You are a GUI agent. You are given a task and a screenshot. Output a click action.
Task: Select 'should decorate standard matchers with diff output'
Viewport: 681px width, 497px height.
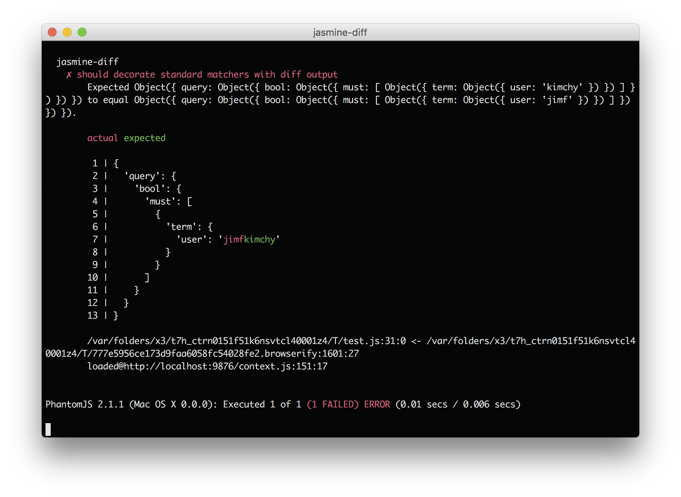pos(207,75)
